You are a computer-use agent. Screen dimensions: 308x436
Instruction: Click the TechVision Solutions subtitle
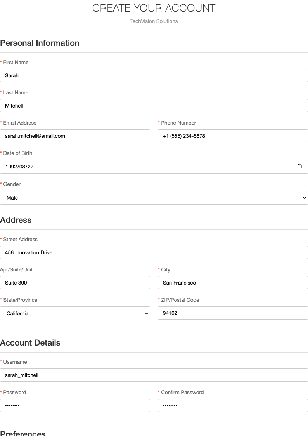pos(154,21)
